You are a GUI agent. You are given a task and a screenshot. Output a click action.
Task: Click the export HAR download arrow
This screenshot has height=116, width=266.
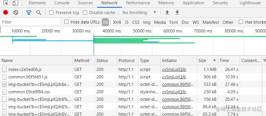177,13
